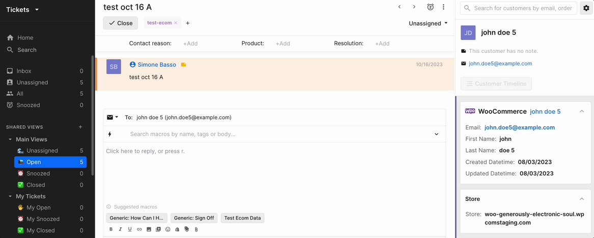Screen dimensions: 594x238
Task: Go to previous ticket arrow
Action: point(399,7)
